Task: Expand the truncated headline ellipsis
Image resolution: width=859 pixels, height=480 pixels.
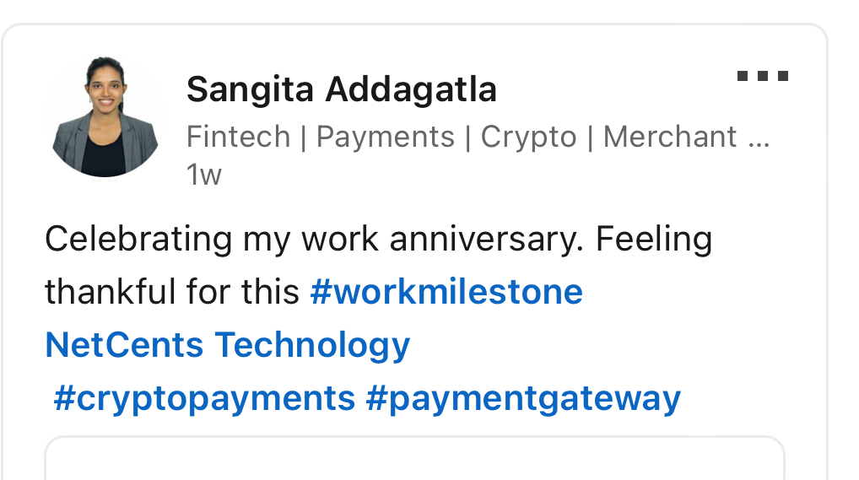Action: pos(758,139)
